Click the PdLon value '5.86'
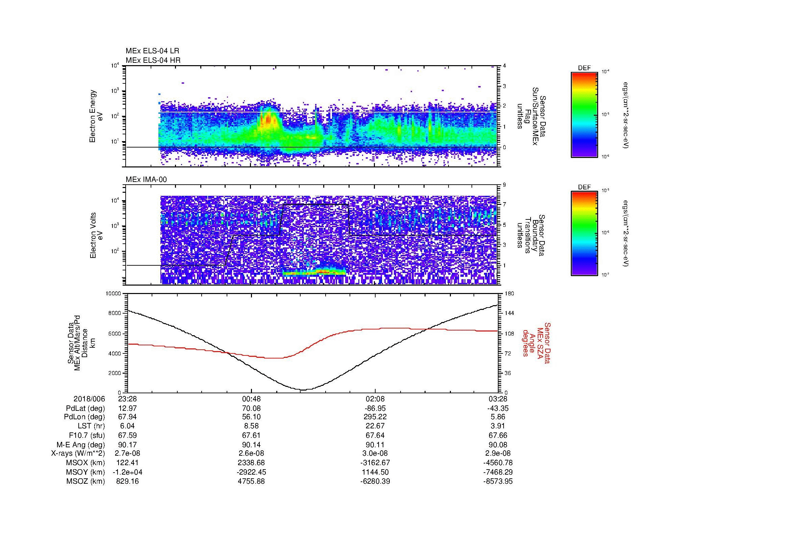 [x=498, y=417]
